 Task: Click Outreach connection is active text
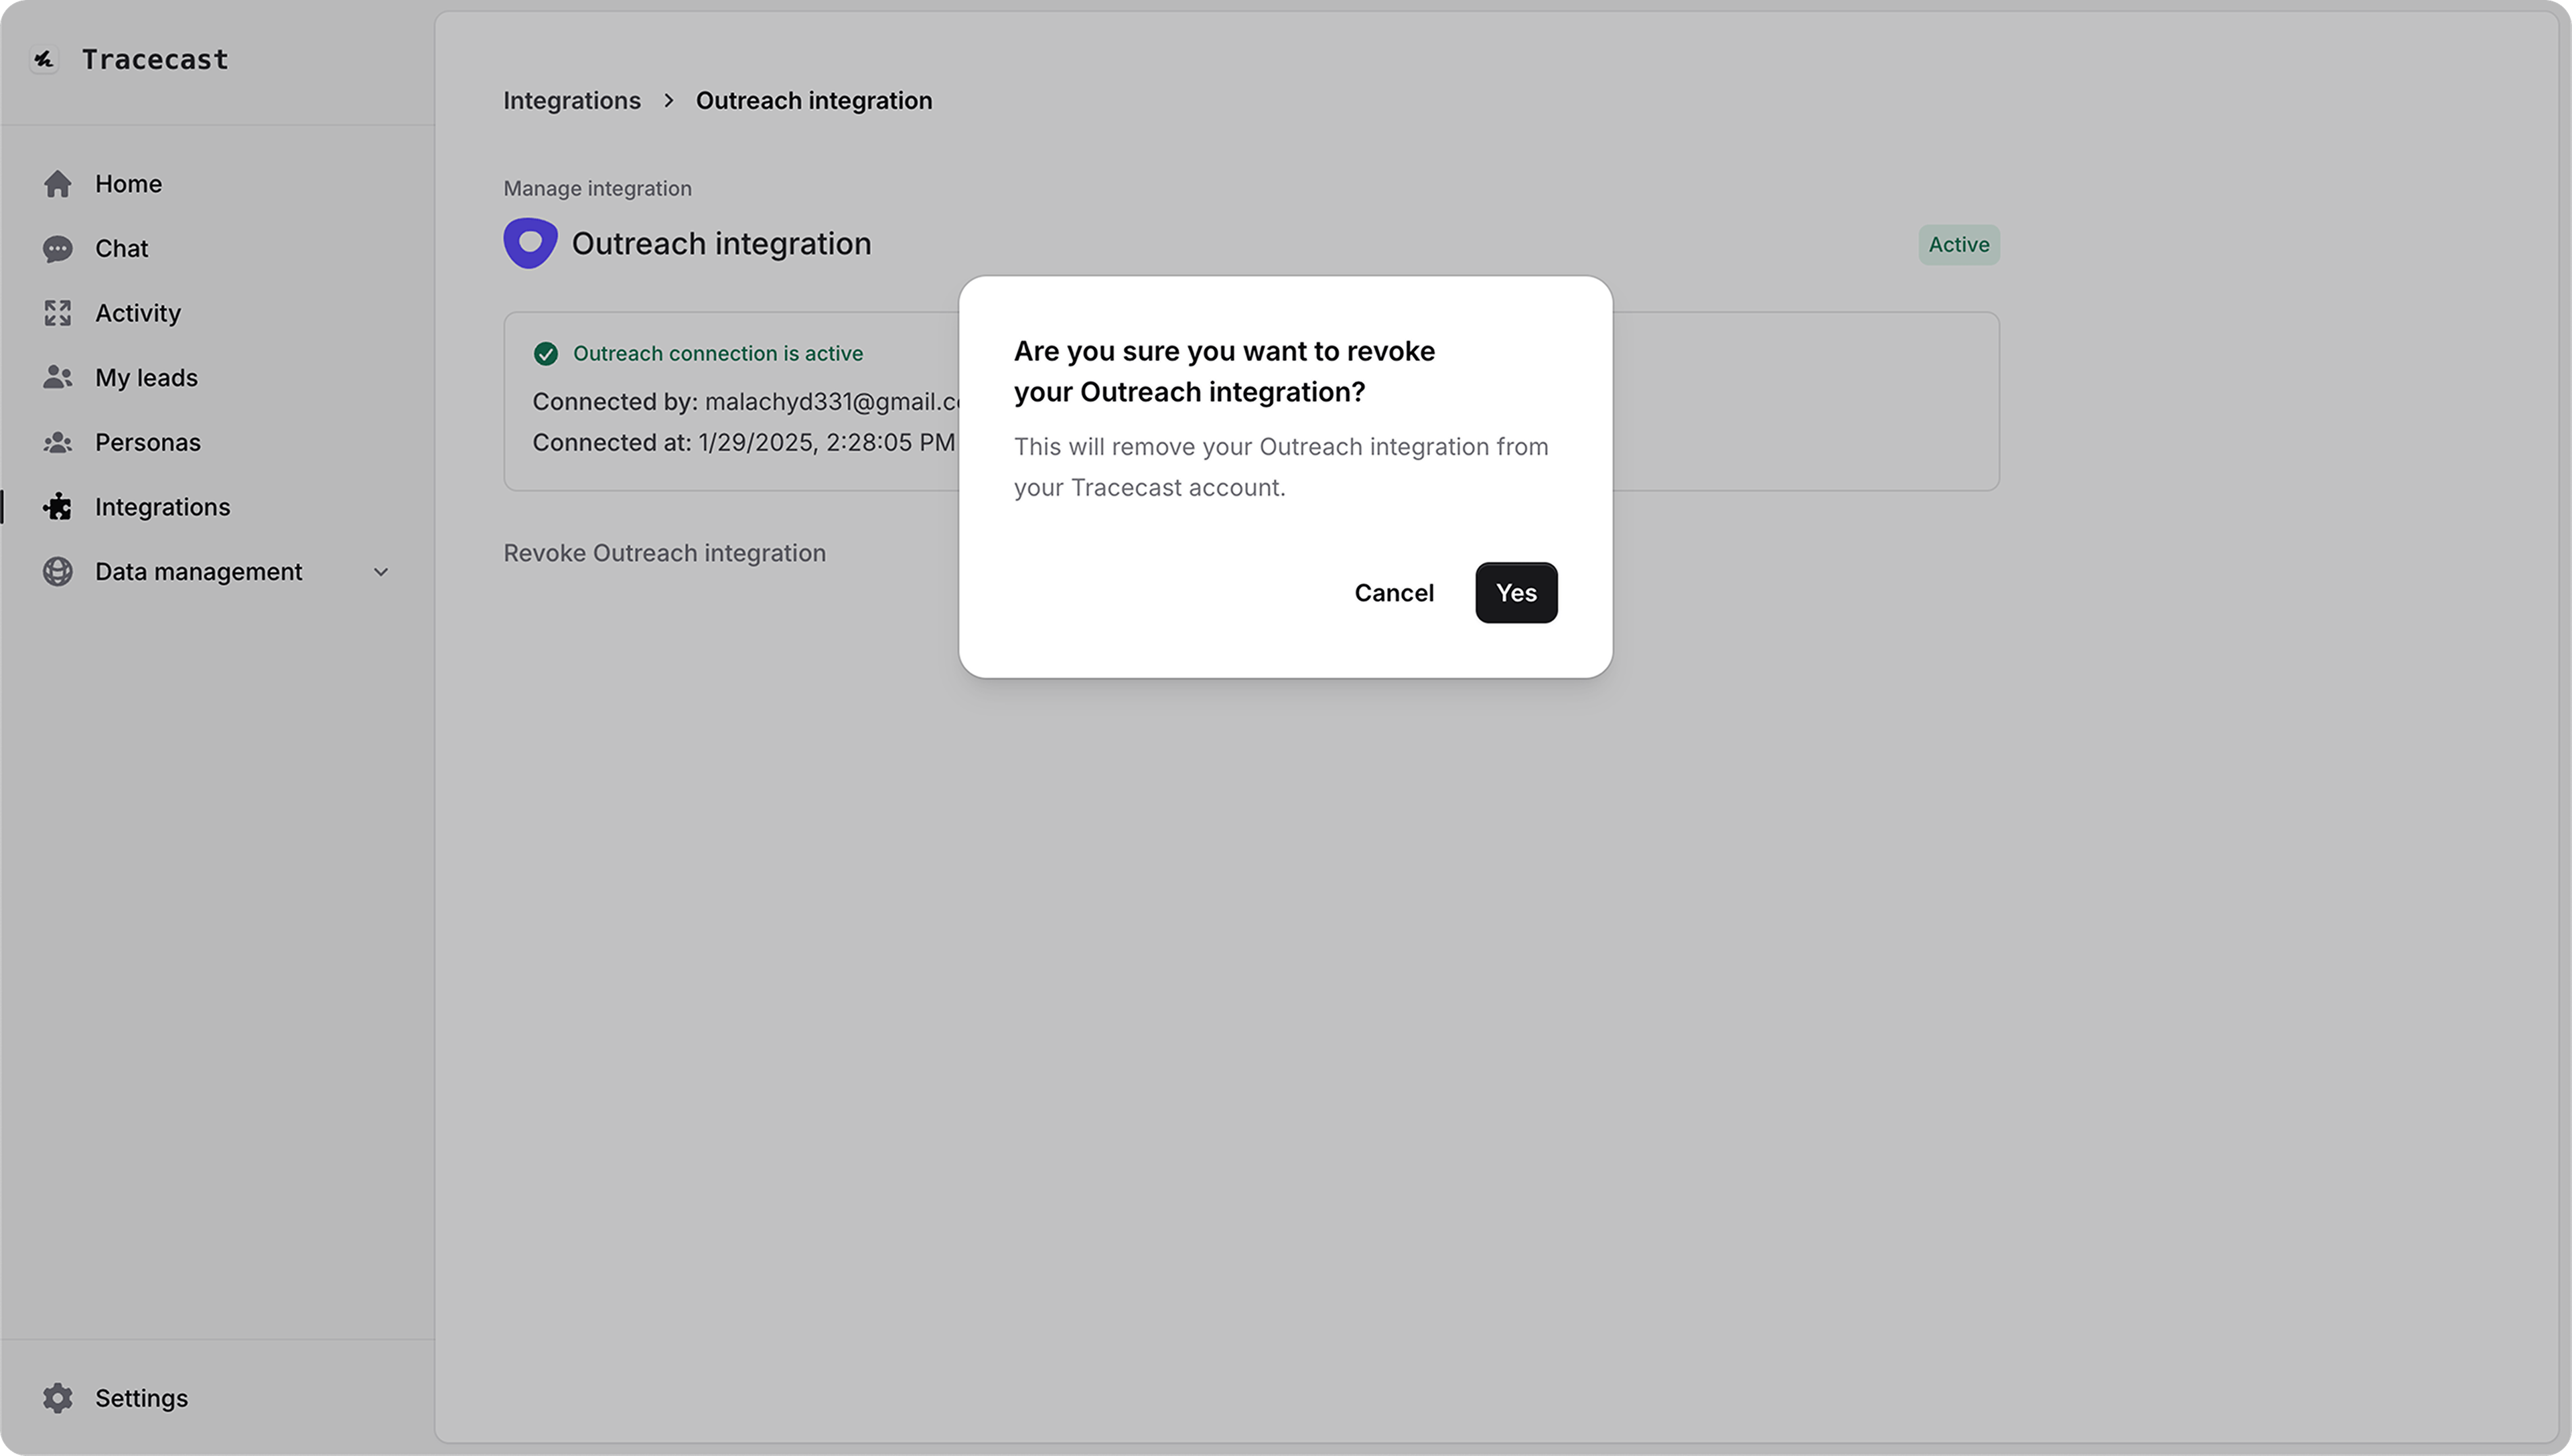click(x=718, y=354)
